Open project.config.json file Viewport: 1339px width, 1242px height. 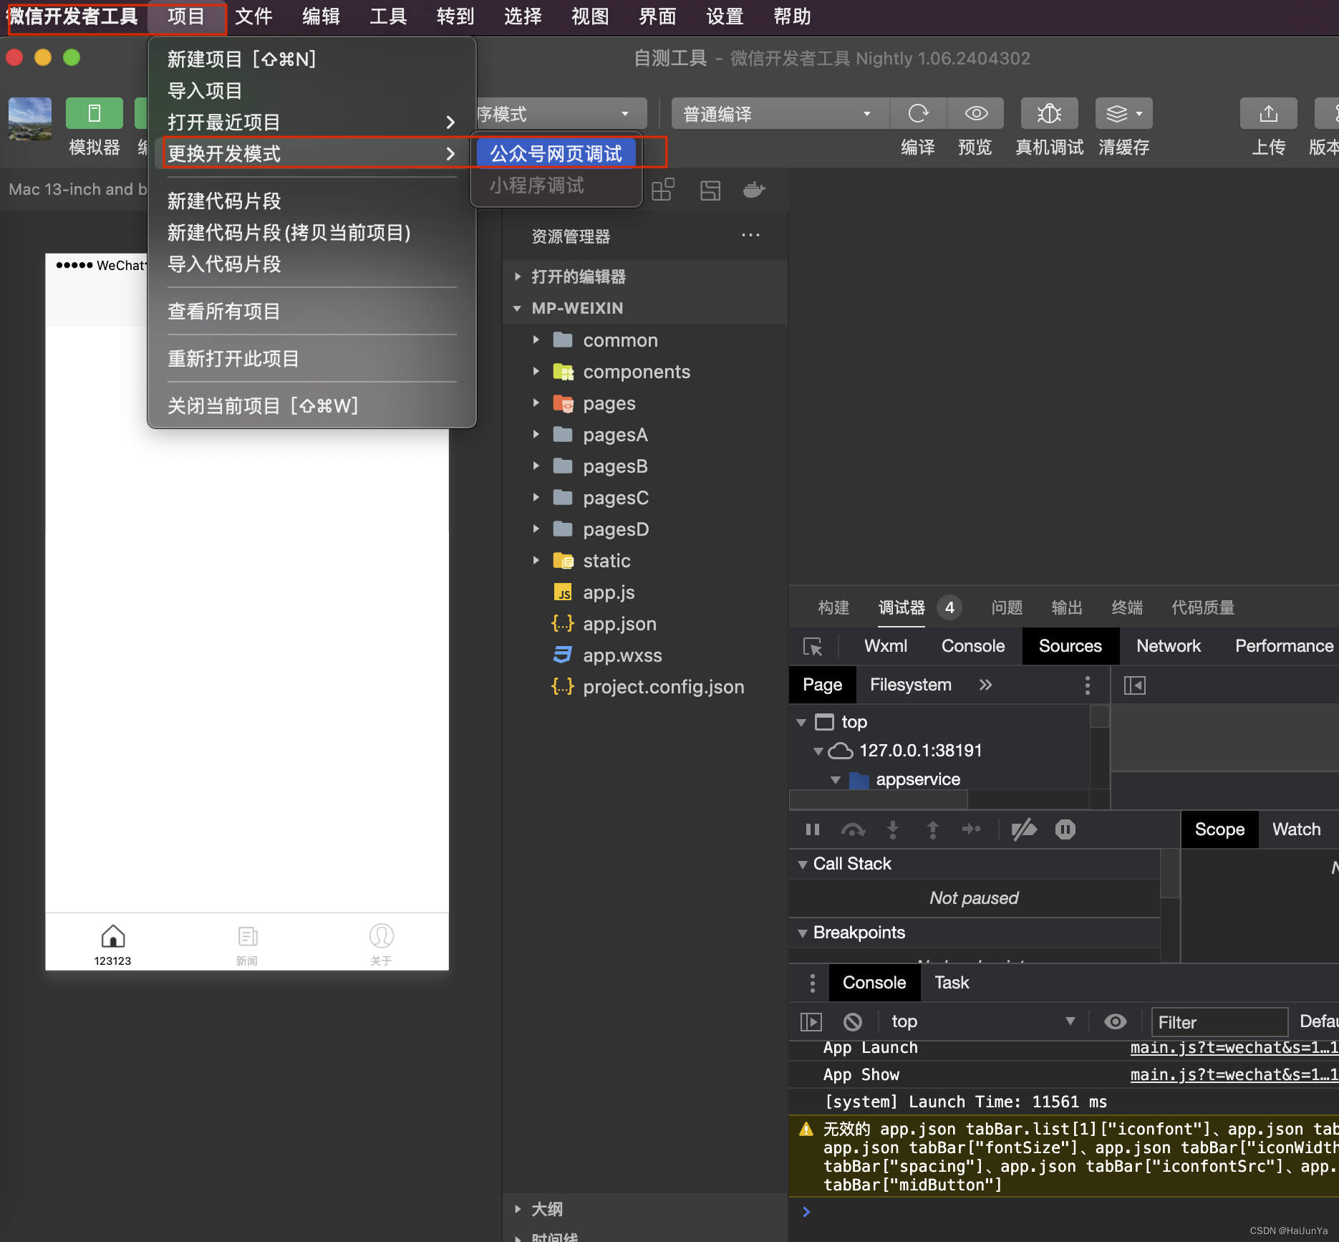tap(663, 687)
